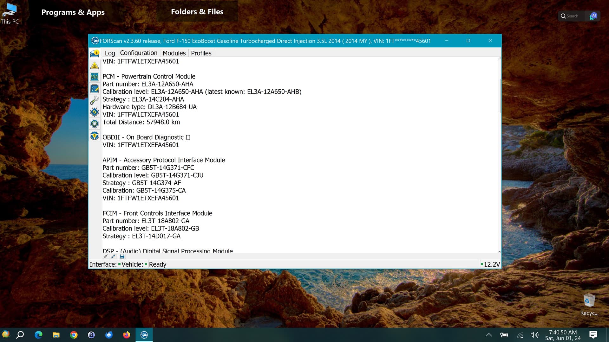Viewport: 609px width, 342px height.
Task: Open File Explorer from the taskbar
Action: [x=56, y=335]
